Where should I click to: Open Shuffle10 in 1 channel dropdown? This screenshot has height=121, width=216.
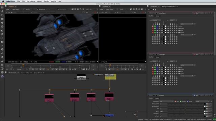tap(156, 20)
